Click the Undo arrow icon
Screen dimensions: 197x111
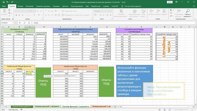coord(7,2)
